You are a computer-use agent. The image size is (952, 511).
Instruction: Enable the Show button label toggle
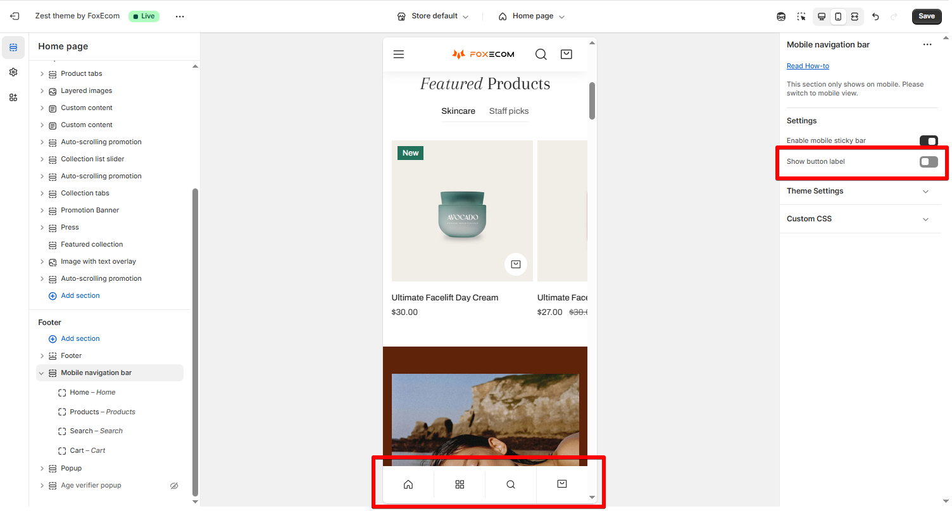929,162
